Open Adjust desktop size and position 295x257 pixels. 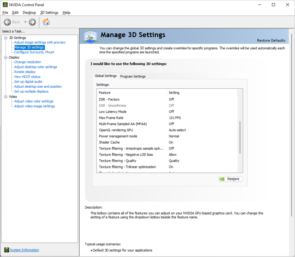[x=38, y=87]
